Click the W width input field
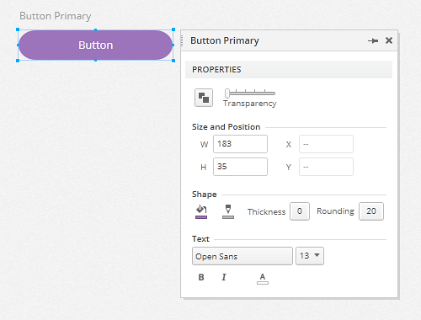Screen dimensions: 421x320 [240, 144]
